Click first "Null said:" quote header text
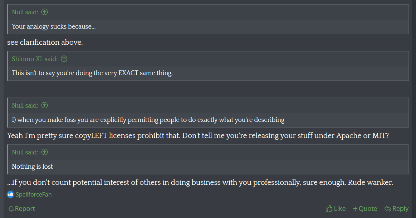The height and width of the screenshot is (218, 416). tap(25, 12)
